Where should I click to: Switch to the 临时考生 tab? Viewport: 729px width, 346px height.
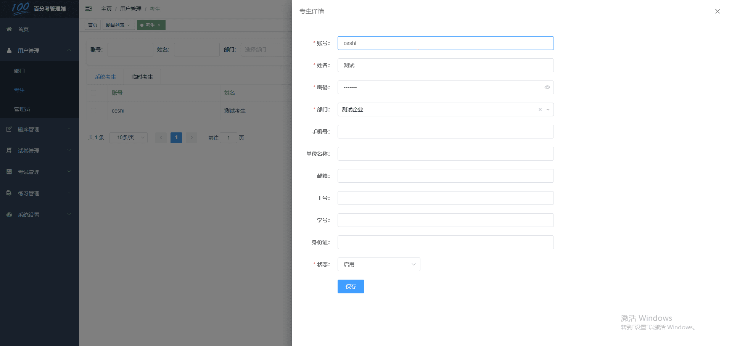(142, 76)
